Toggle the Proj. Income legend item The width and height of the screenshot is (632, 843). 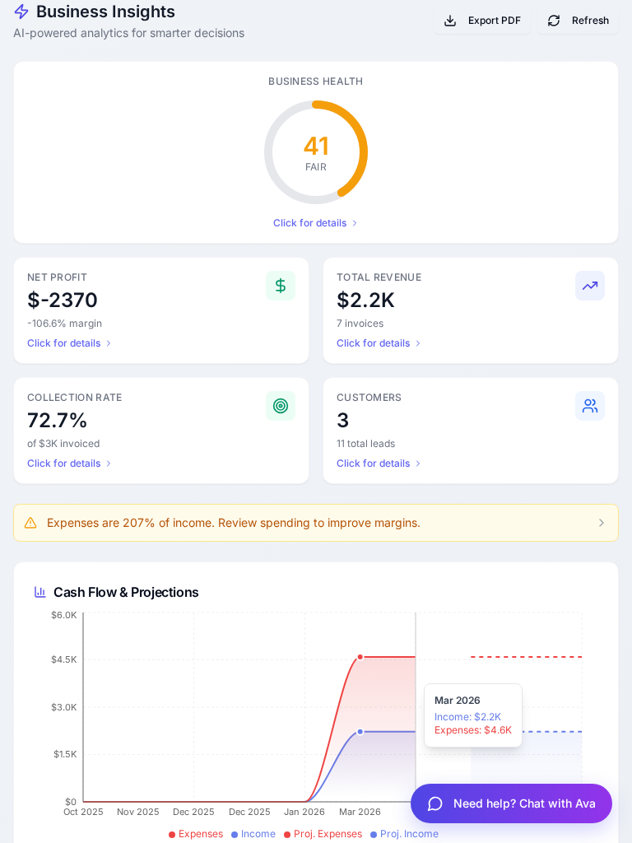point(404,834)
